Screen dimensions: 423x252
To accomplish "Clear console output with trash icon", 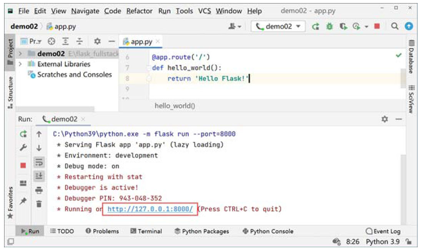I will point(39,204).
